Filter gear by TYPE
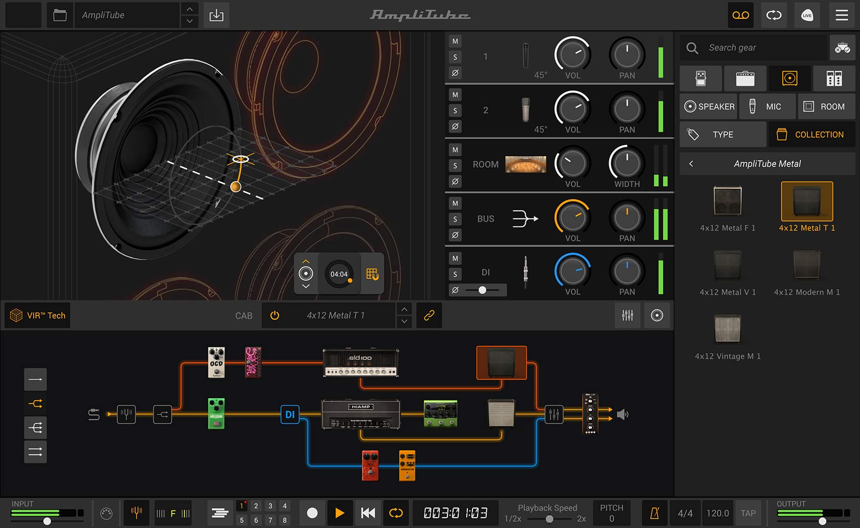 [x=723, y=135]
